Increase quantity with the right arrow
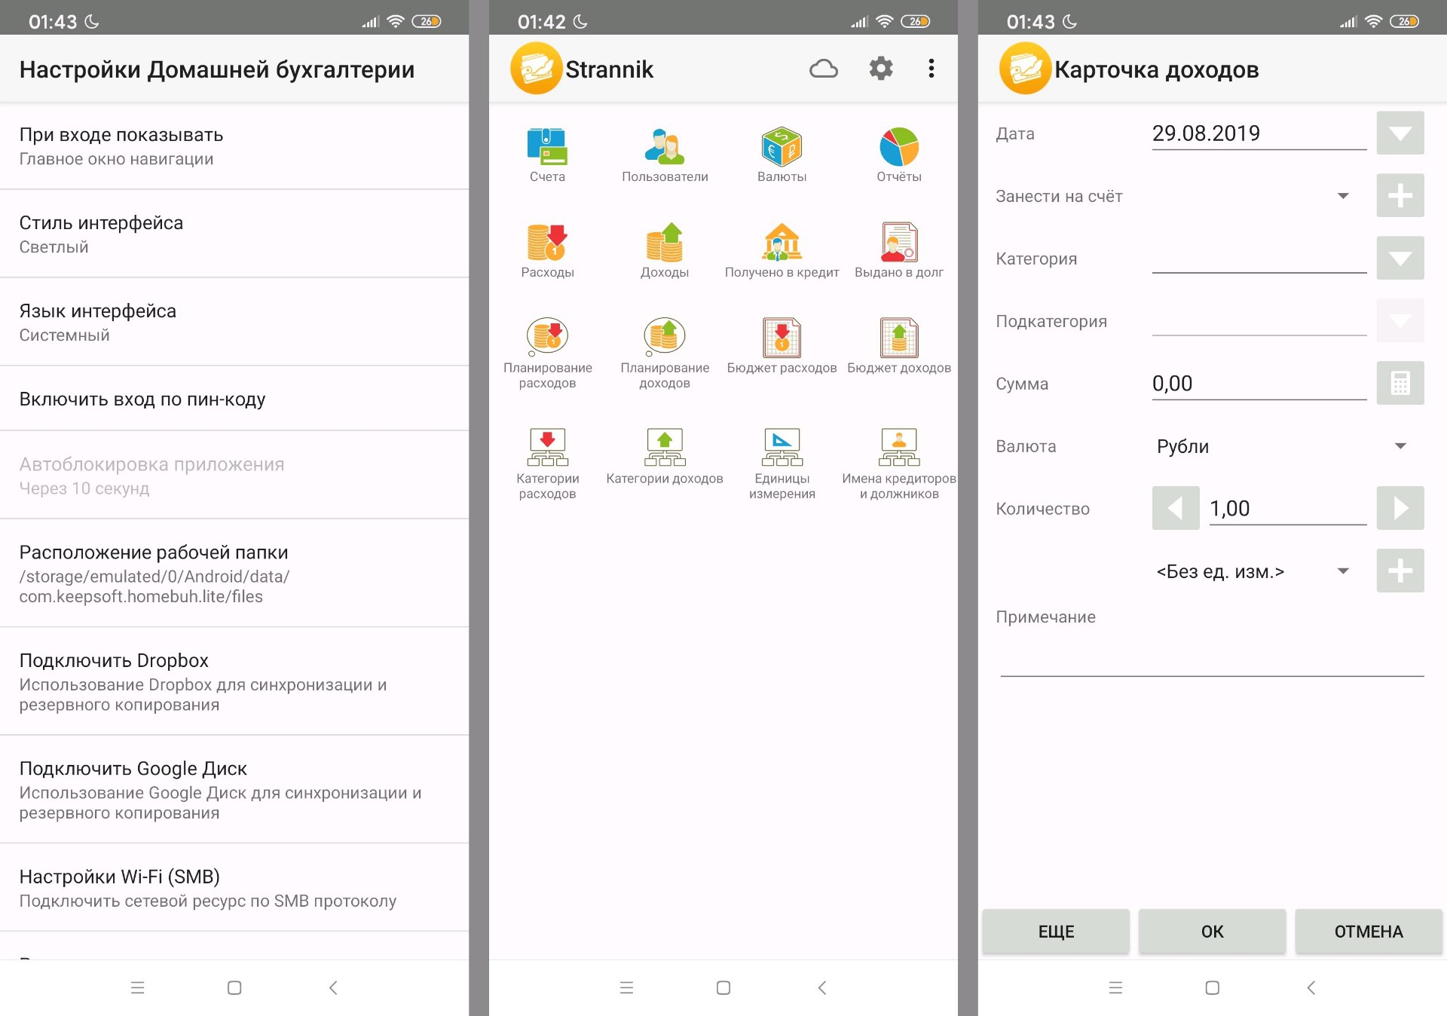Viewport: 1447px width, 1016px height. tap(1400, 509)
